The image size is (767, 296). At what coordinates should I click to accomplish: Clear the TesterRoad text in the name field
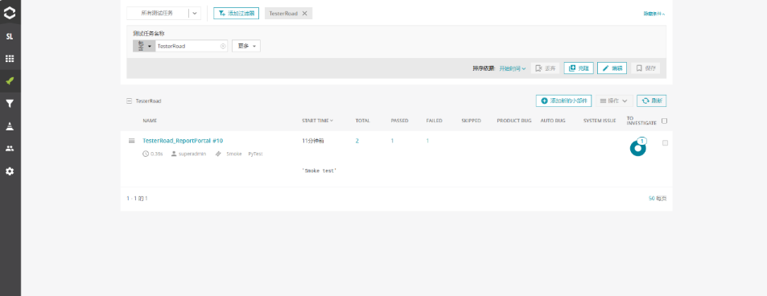pos(223,46)
